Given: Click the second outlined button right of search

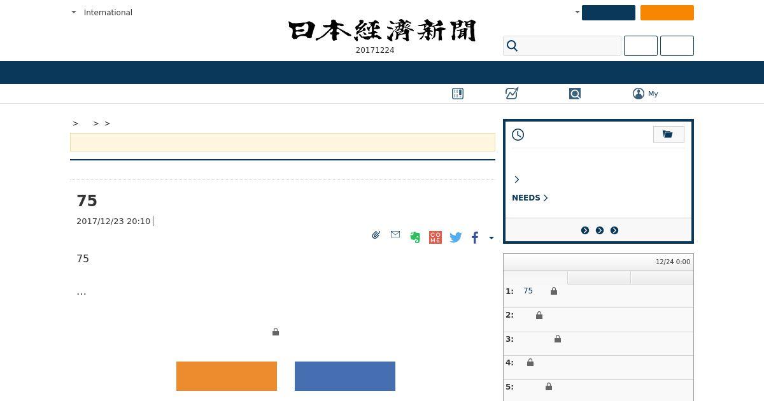Looking at the screenshot, I should 677,46.
